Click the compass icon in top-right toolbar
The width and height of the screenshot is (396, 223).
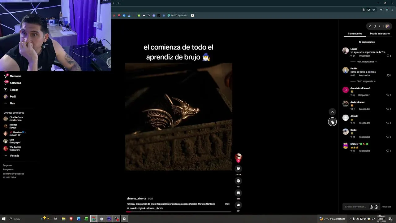pos(370,26)
